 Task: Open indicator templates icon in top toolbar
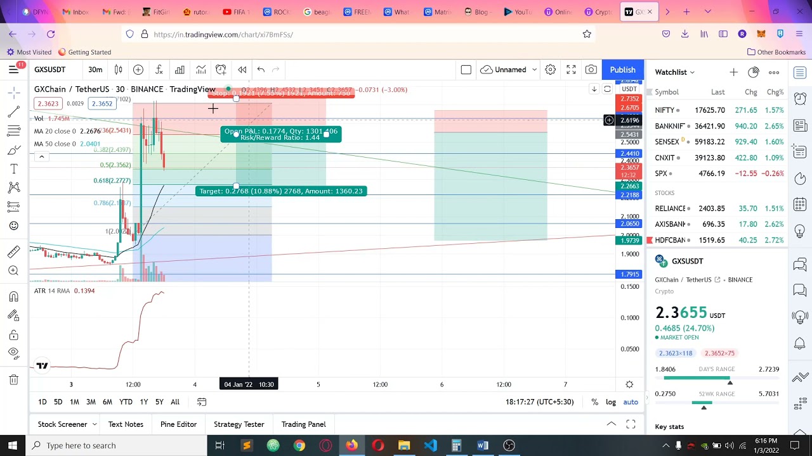coord(200,70)
